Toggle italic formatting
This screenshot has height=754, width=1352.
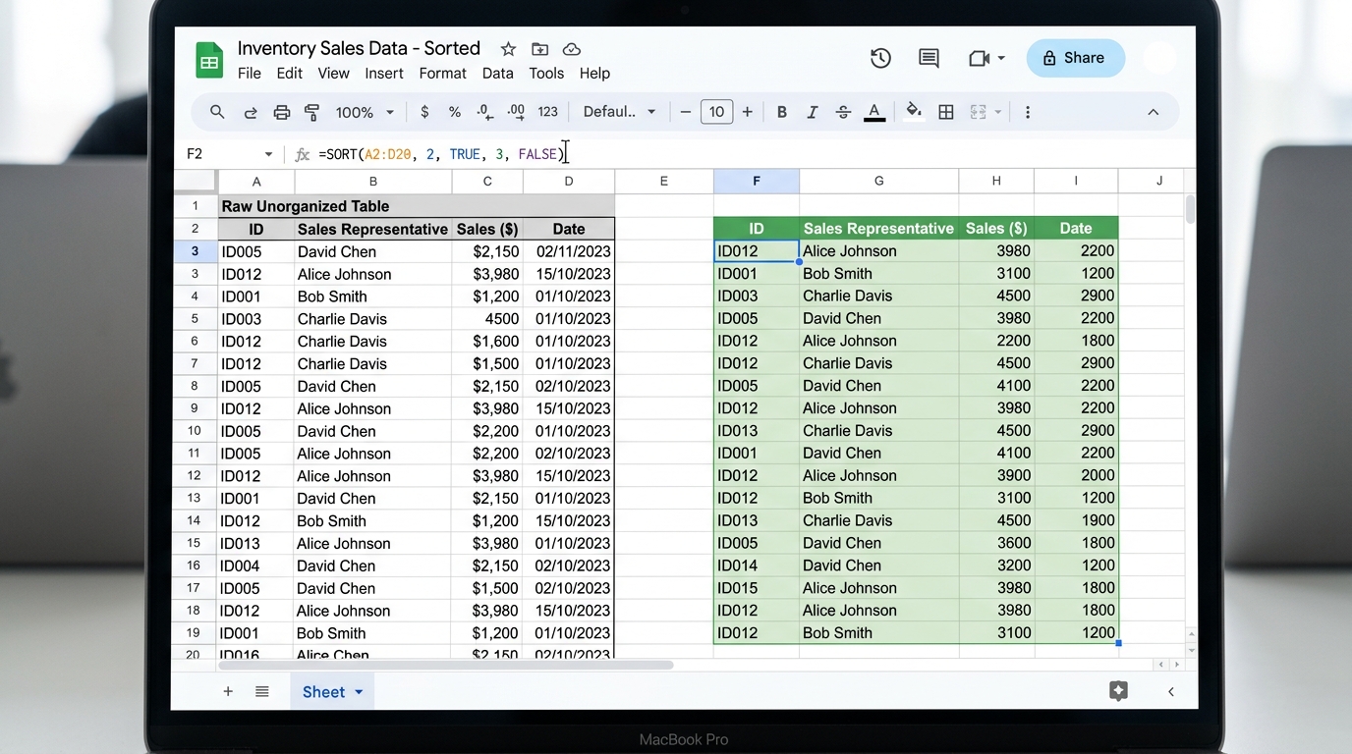813,112
